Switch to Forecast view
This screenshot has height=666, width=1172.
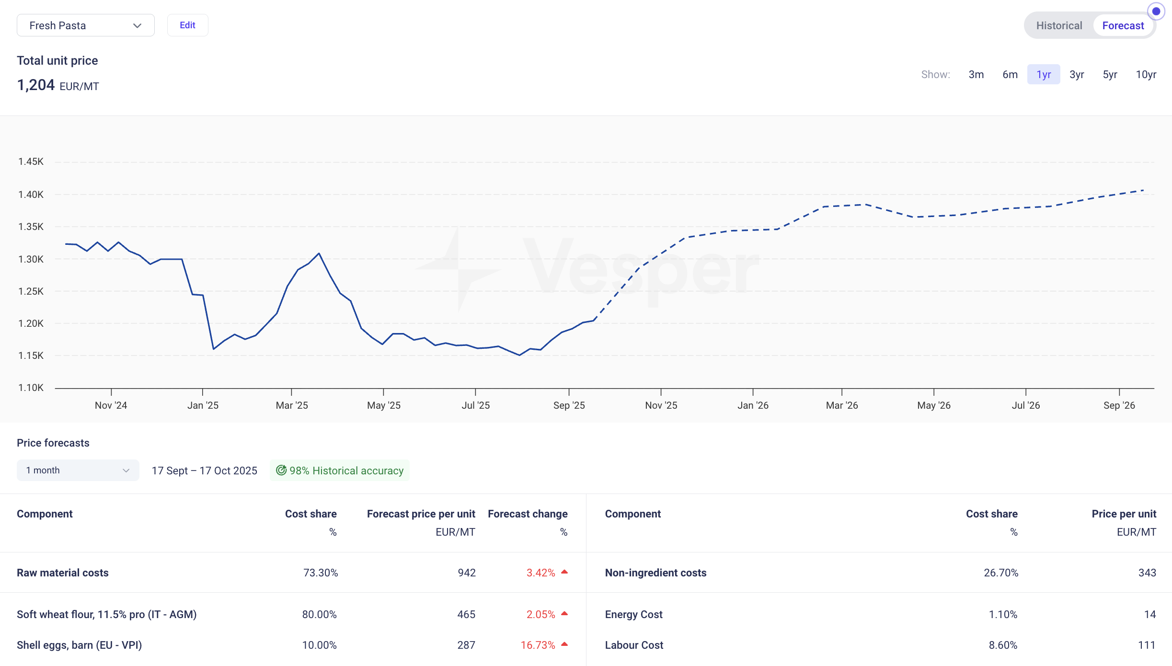click(1123, 26)
